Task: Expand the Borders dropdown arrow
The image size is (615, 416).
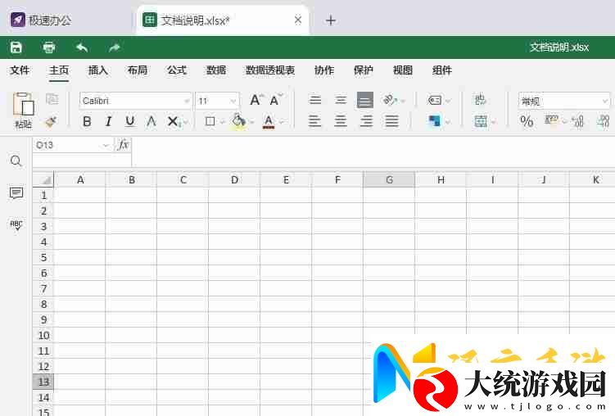Action: [223, 122]
